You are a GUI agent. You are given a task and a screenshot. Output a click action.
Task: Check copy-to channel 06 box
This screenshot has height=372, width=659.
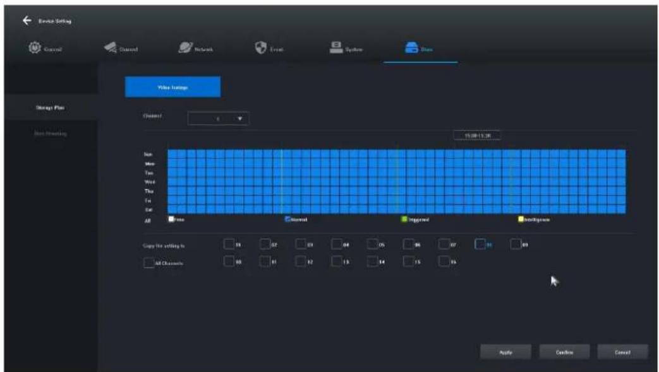pyautogui.click(x=408, y=244)
